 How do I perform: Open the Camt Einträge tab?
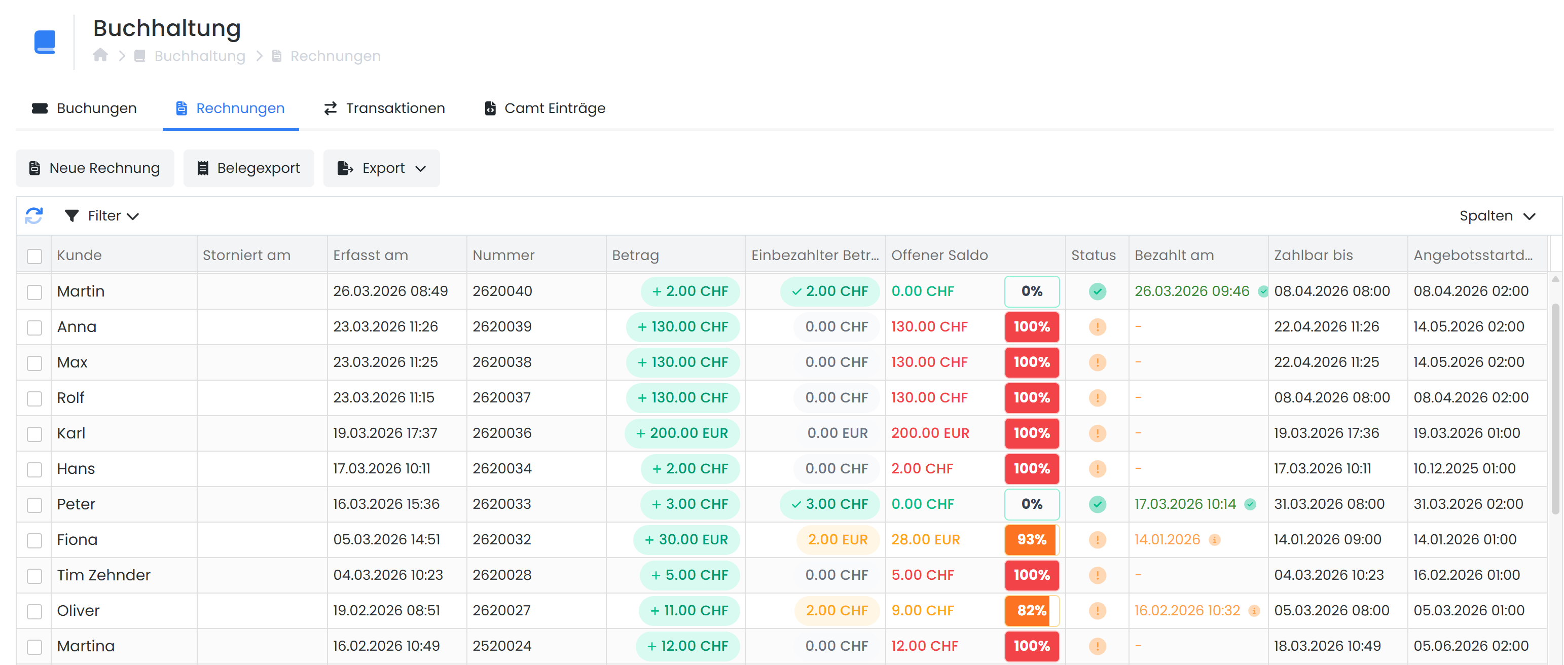(544, 108)
